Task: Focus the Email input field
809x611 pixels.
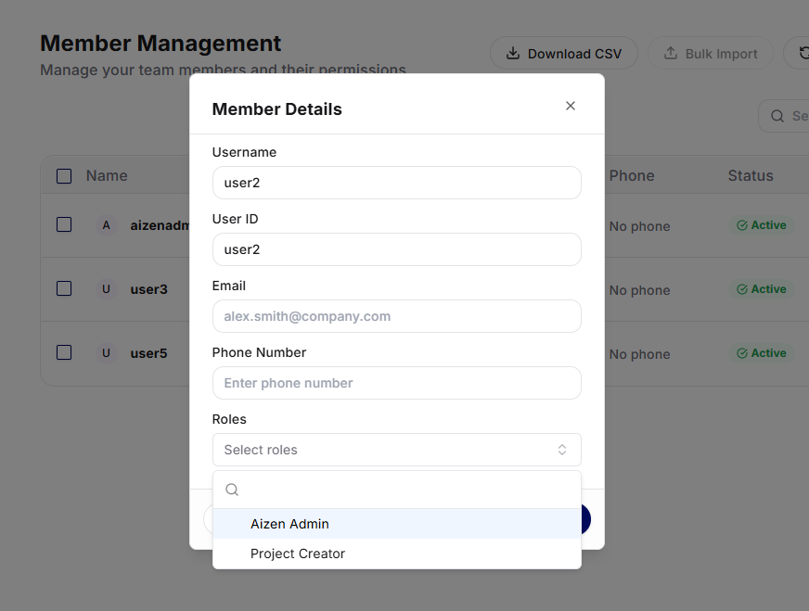Action: tap(396, 316)
